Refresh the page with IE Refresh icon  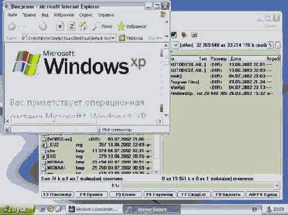click(x=71, y=26)
